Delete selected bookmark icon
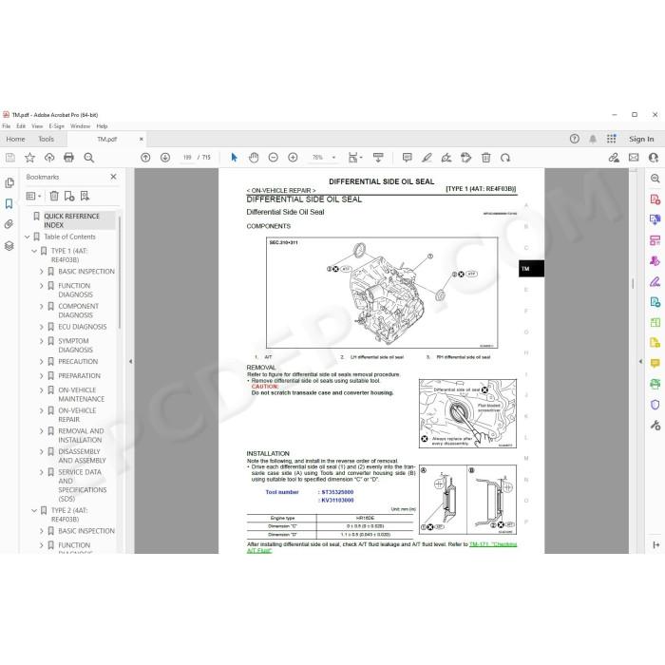This screenshot has width=665, height=665. pos(54,196)
